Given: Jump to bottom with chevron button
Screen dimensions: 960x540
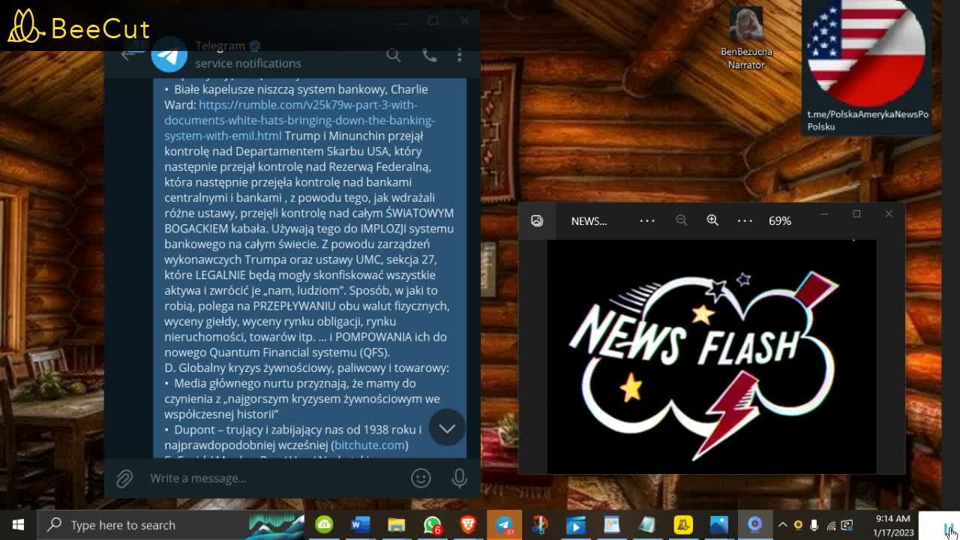Looking at the screenshot, I should pyautogui.click(x=447, y=428).
